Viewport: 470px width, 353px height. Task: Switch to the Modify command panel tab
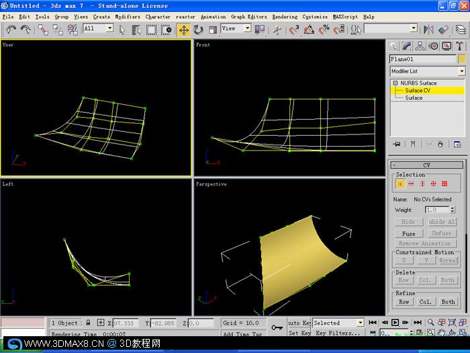(x=407, y=46)
